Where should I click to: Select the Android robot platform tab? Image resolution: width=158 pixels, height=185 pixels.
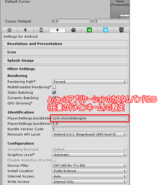pyautogui.click(x=58, y=30)
